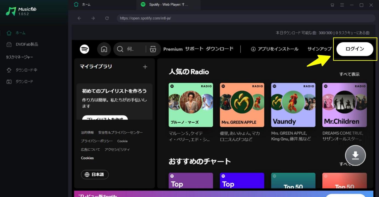Go back with the browser back arrow
The image size is (379, 197).
(x=79, y=18)
